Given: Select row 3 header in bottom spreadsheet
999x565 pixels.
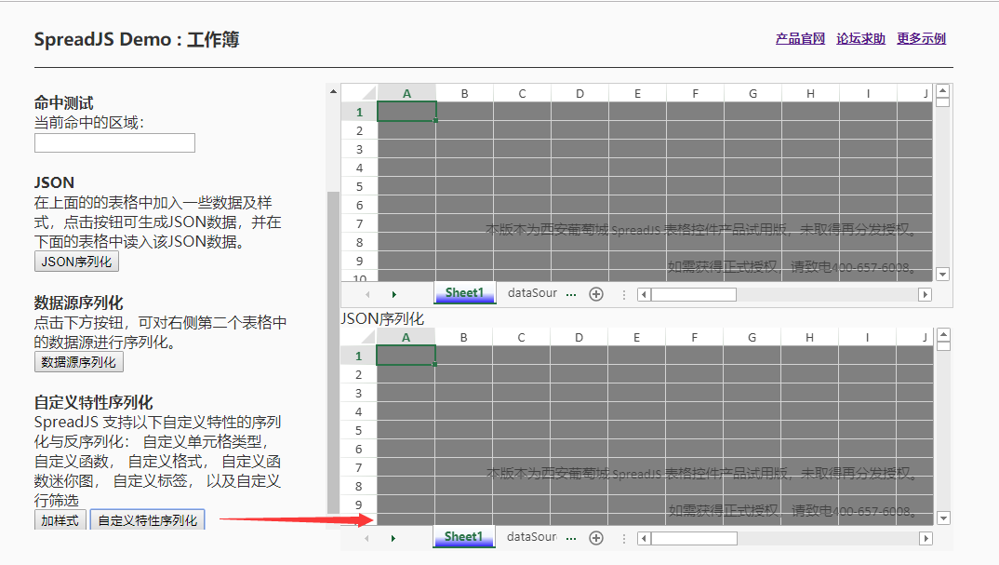Looking at the screenshot, I should [x=358, y=393].
